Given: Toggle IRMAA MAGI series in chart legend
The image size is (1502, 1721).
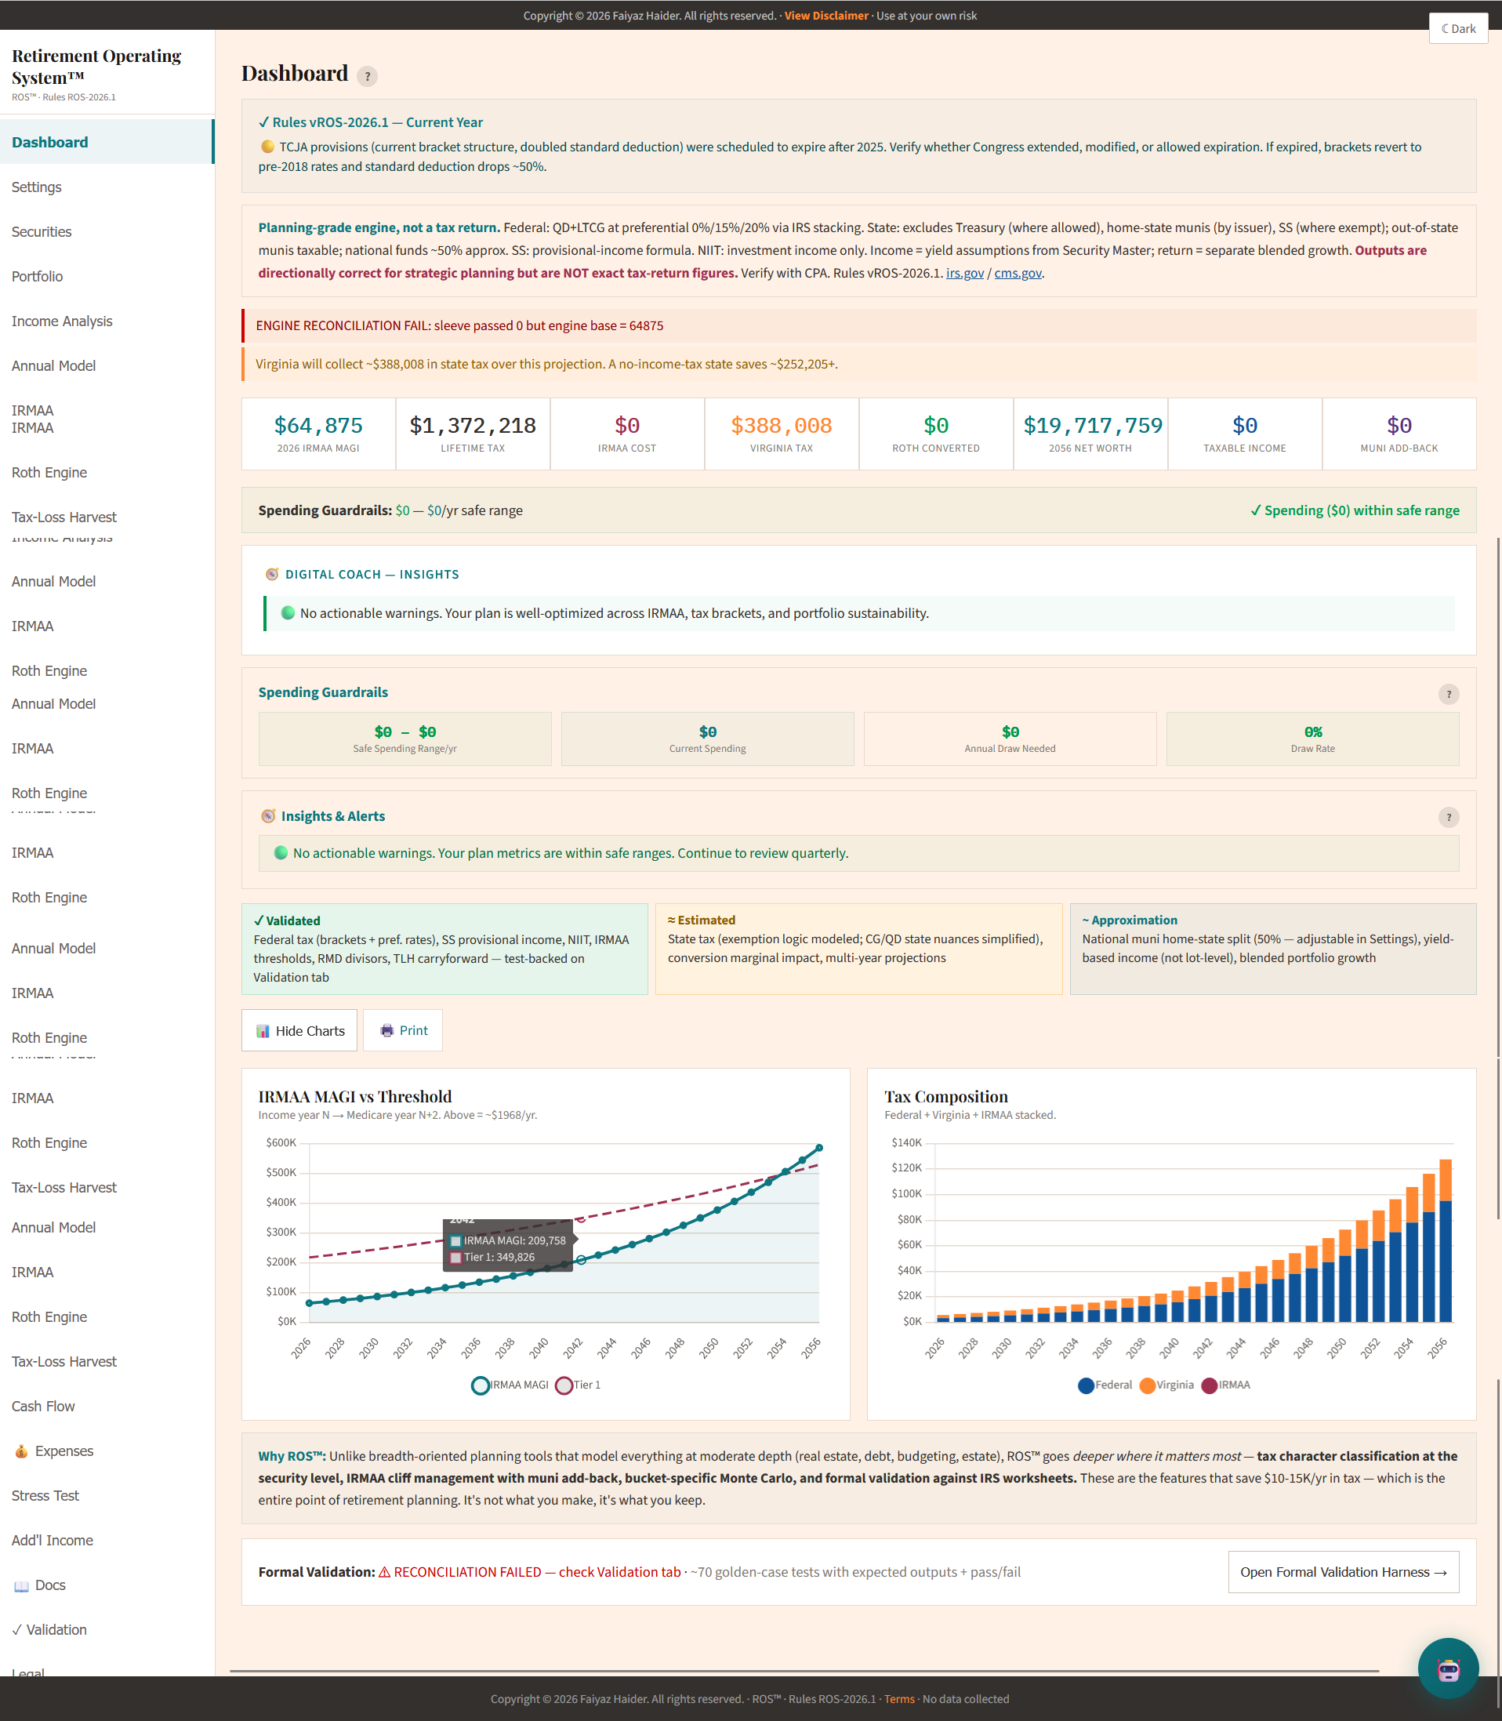Looking at the screenshot, I should 510,1385.
